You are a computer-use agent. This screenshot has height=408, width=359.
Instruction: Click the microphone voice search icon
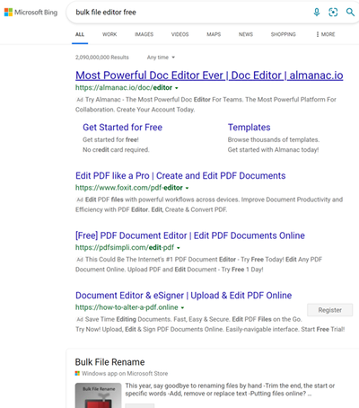coord(317,13)
